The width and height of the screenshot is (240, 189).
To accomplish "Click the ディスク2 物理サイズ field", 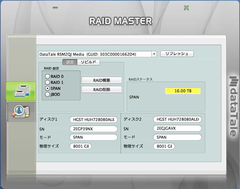I will pyautogui.click(x=164, y=146).
